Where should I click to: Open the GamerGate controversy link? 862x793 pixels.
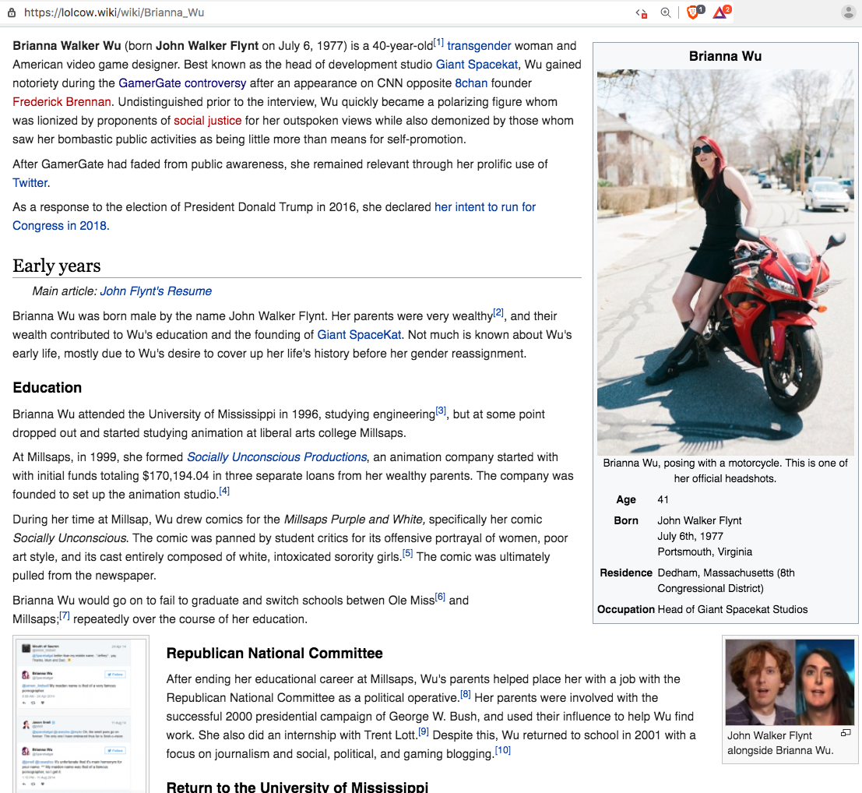(x=182, y=83)
